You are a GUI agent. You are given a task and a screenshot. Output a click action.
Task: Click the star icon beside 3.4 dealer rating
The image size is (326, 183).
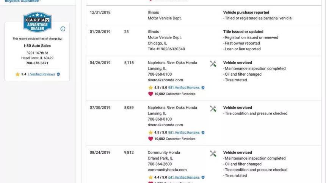[x=17, y=74]
